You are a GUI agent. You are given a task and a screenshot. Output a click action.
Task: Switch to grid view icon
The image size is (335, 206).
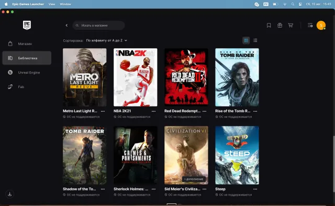246,40
